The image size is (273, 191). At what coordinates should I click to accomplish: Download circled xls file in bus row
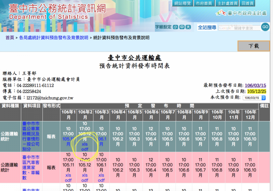pyautogui.click(x=85, y=144)
